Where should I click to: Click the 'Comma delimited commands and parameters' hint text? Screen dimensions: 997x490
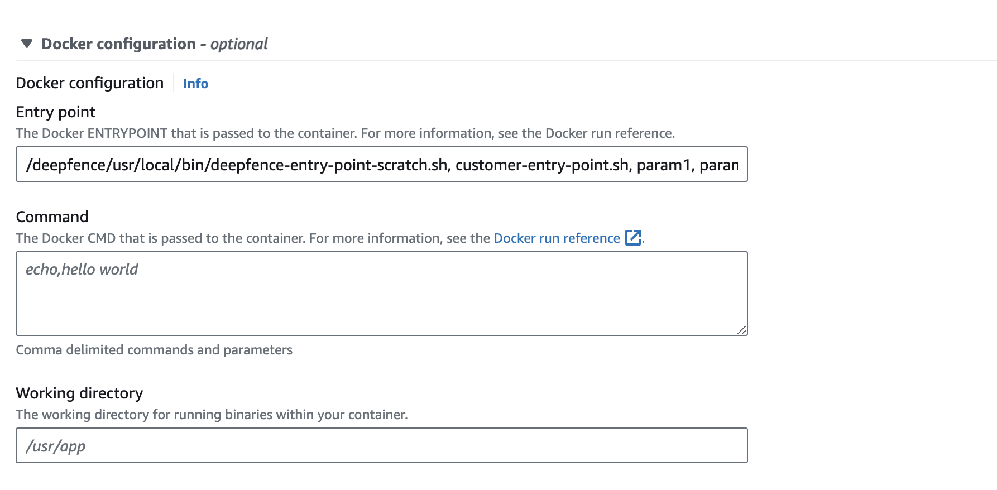click(x=154, y=350)
